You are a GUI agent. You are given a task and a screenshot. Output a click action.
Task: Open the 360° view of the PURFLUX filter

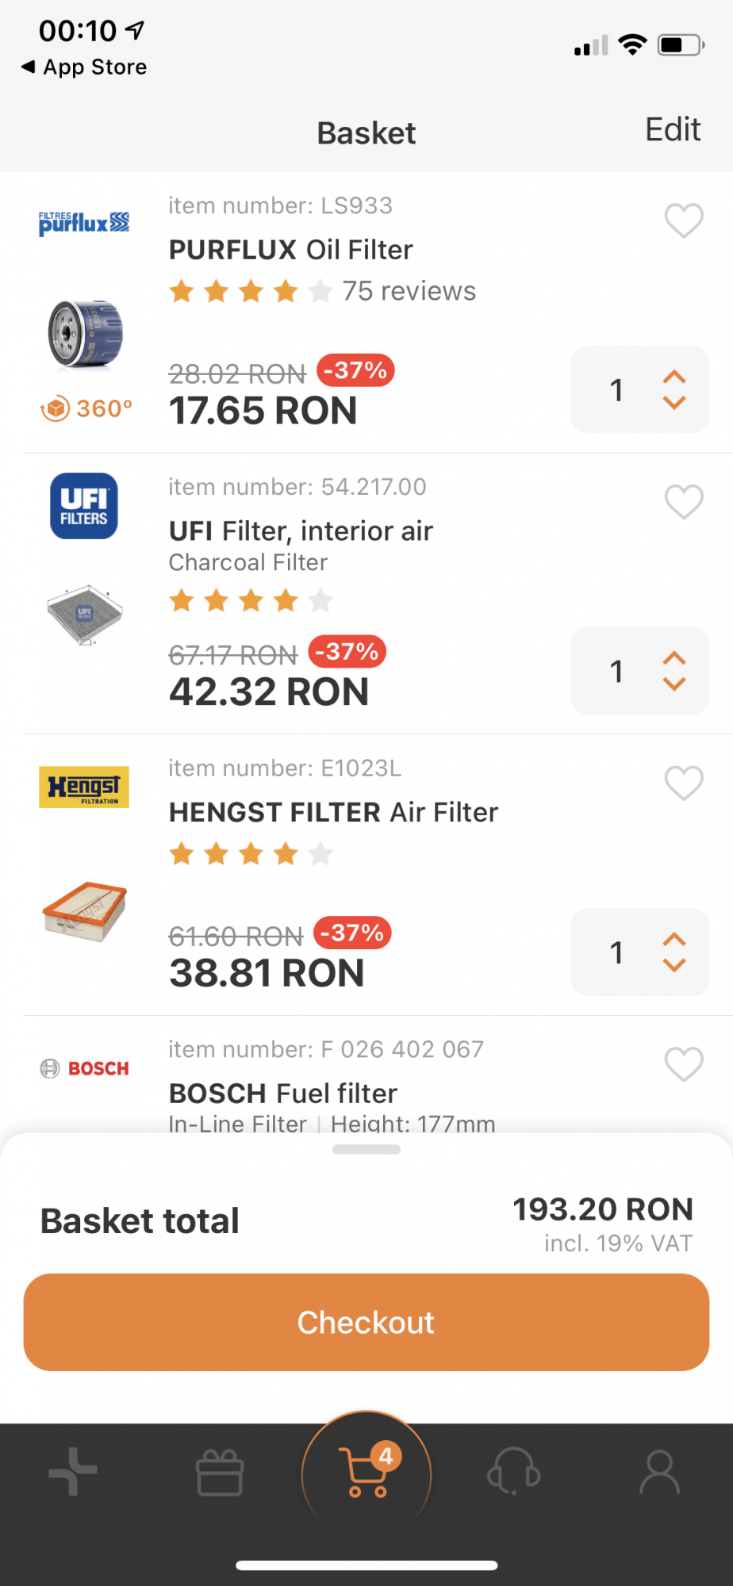86,408
